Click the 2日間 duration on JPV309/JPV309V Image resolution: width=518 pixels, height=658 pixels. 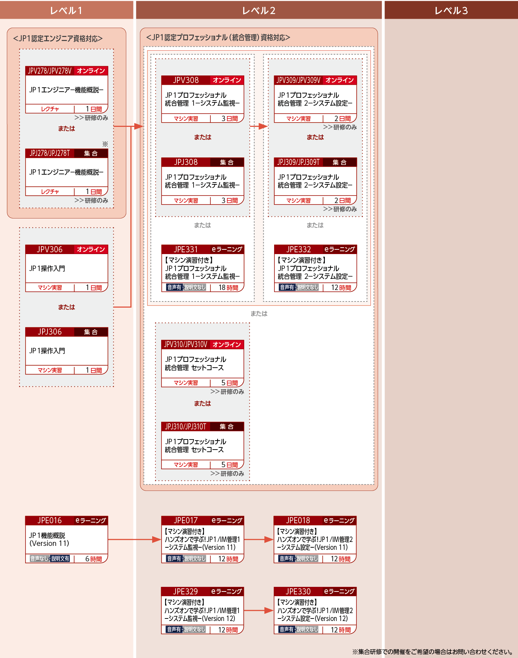(x=342, y=119)
